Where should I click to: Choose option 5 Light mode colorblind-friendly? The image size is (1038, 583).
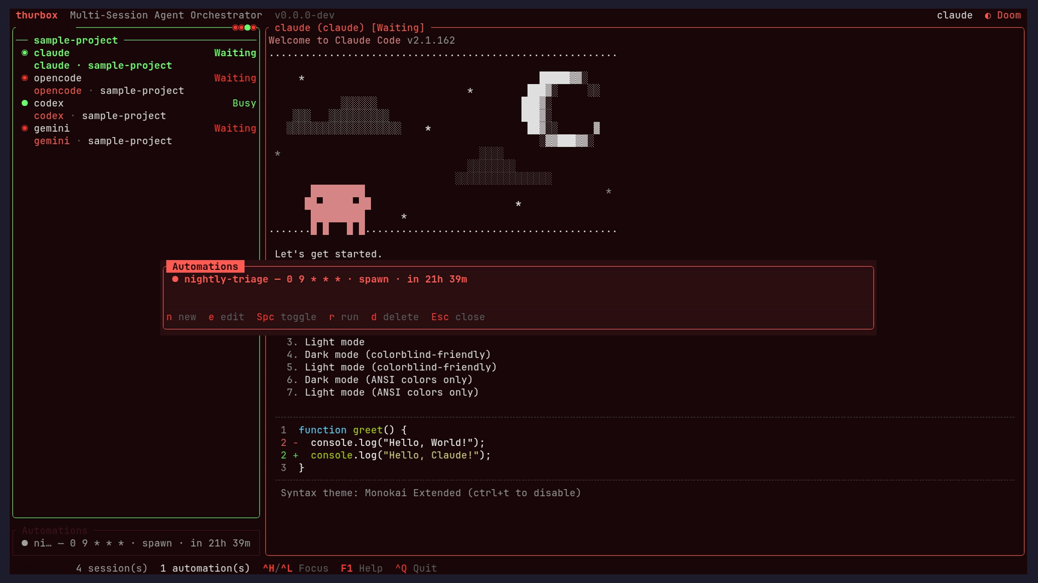pyautogui.click(x=391, y=368)
